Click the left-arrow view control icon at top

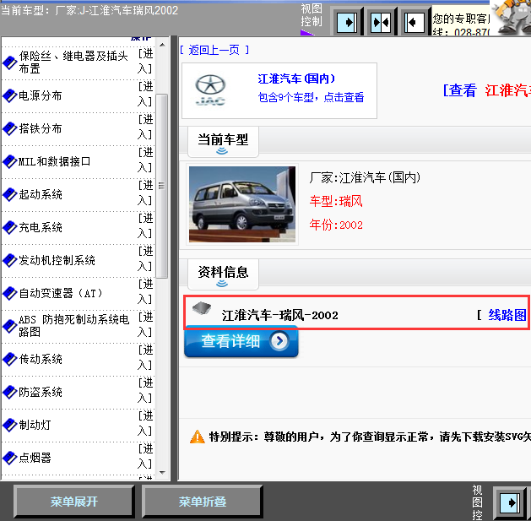pyautogui.click(x=415, y=23)
